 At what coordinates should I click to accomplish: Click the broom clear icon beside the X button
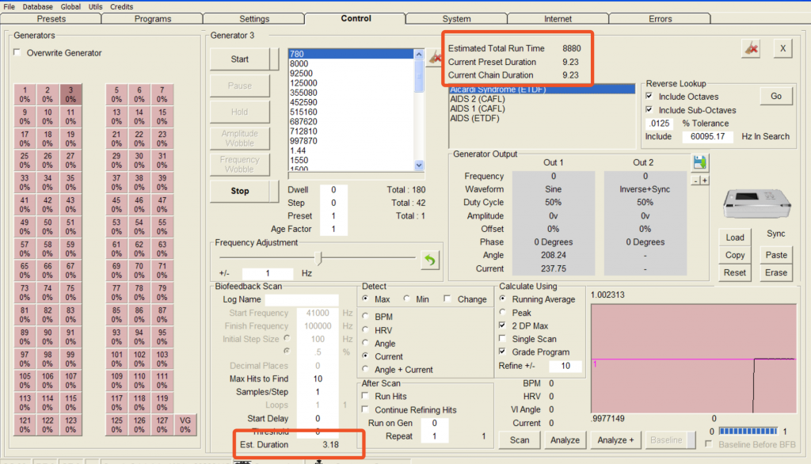(x=750, y=48)
